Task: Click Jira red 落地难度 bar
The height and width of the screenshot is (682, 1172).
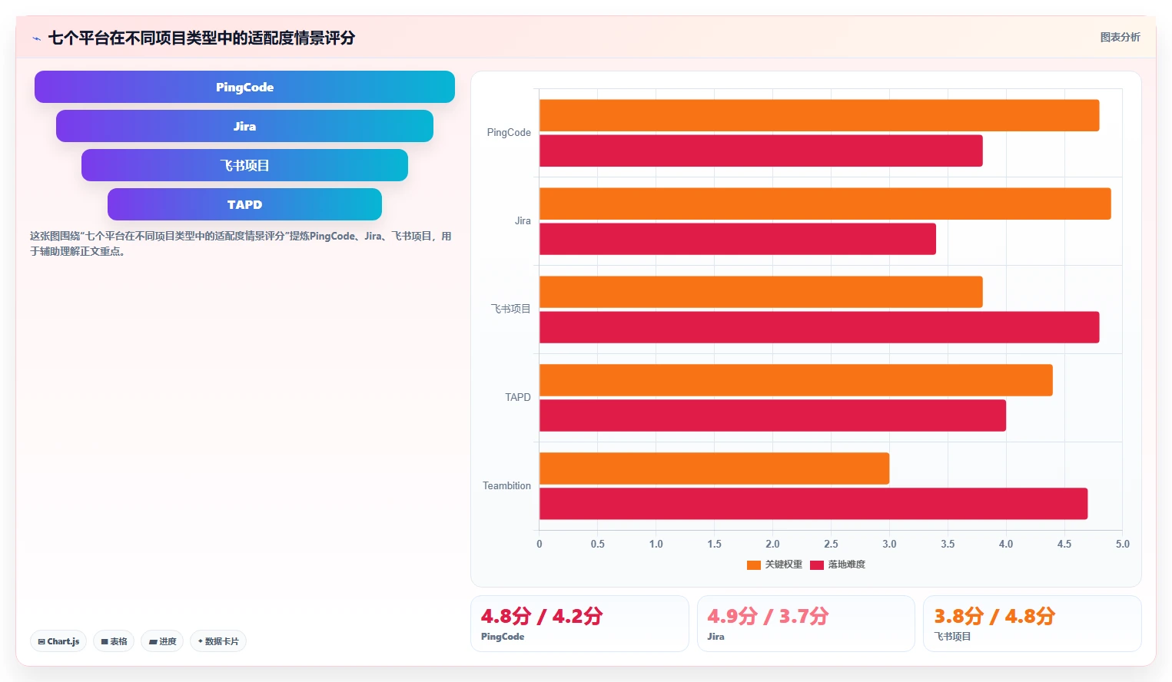Action: (738, 239)
